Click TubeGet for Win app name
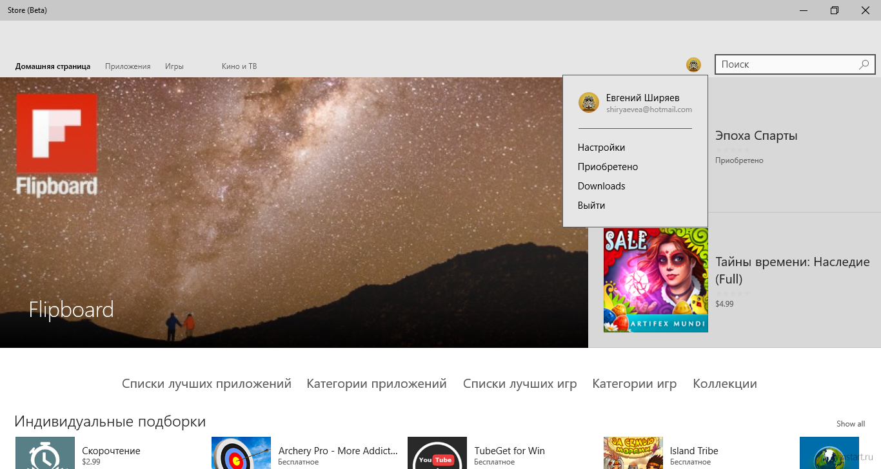Image resolution: width=881 pixels, height=469 pixels. click(510, 451)
